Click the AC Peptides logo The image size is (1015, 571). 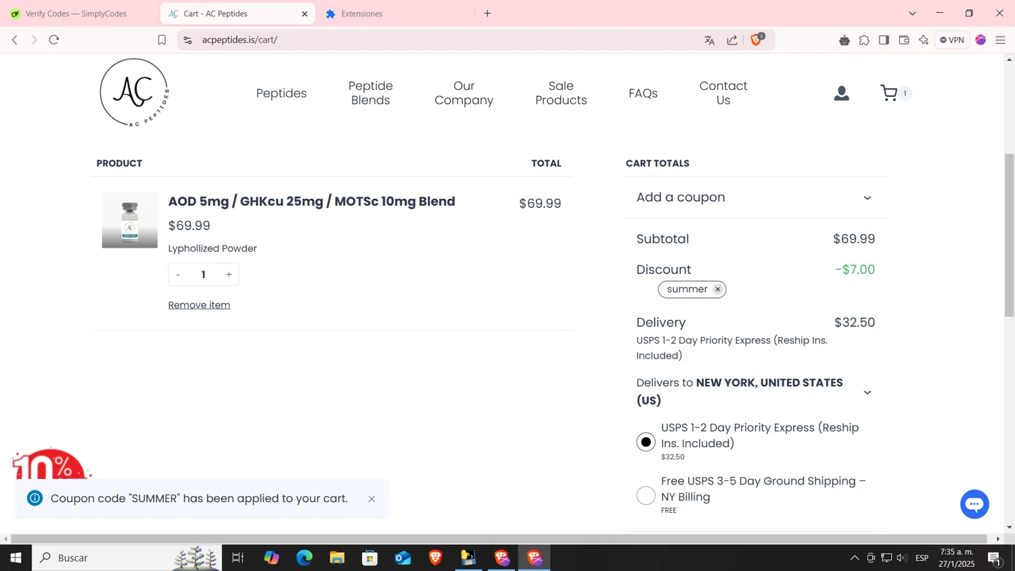[x=134, y=93]
